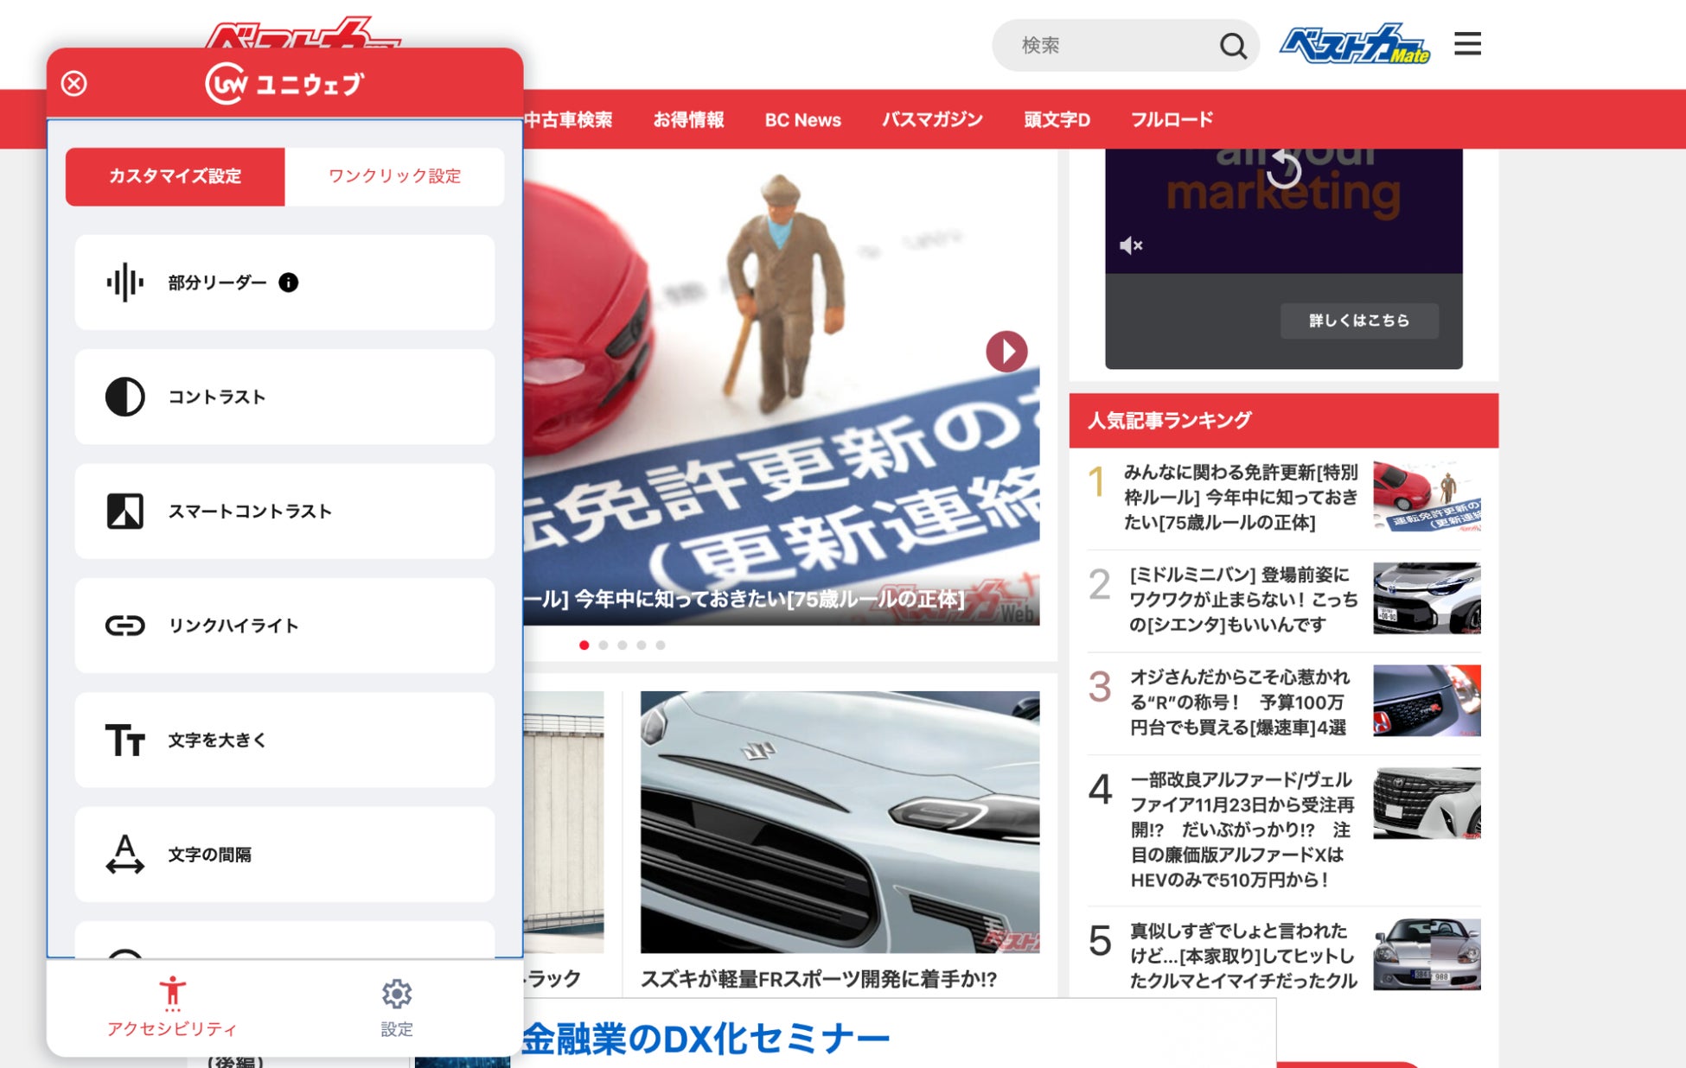Viewport: 1686px width, 1068px height.
Task: Advance carousel with the red arrow button
Action: (x=1006, y=352)
